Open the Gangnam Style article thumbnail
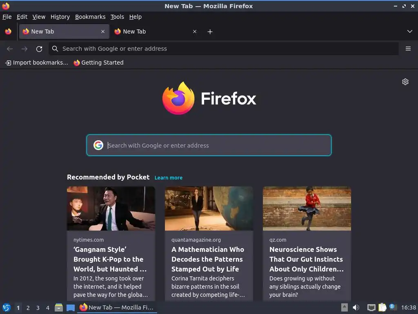 coord(111,208)
